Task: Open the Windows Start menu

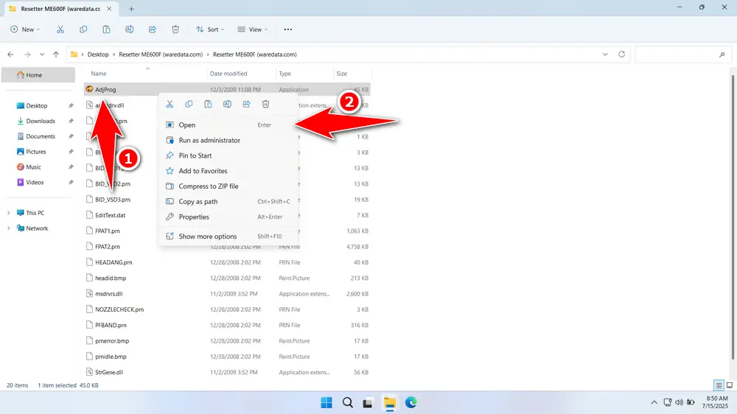Action: coord(326,402)
